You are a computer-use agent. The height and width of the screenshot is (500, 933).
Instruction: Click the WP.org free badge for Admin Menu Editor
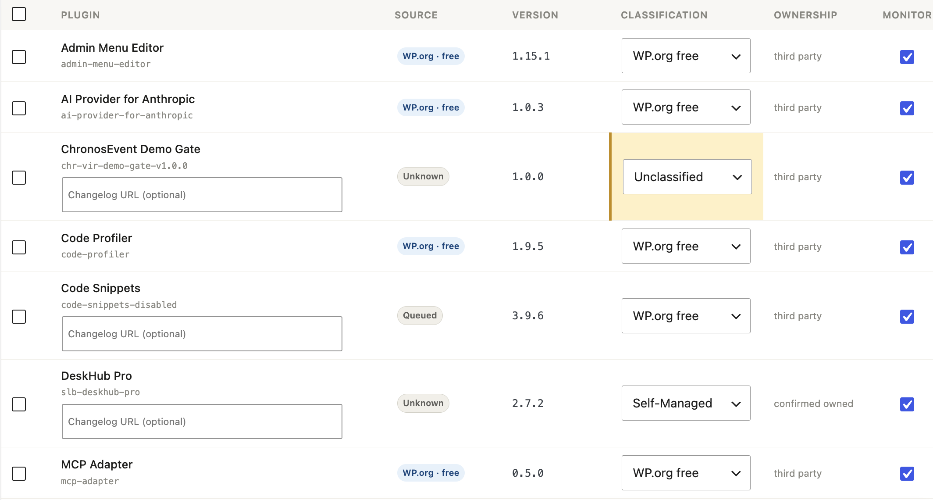[x=431, y=56]
